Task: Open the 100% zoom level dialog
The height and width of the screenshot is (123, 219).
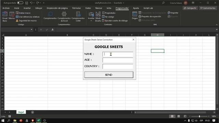Action: pos(214,116)
